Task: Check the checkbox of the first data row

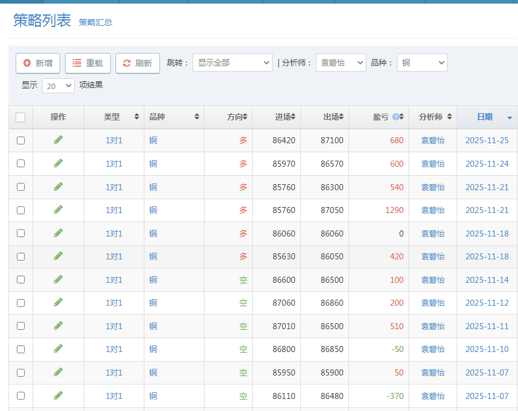Action: coord(20,140)
